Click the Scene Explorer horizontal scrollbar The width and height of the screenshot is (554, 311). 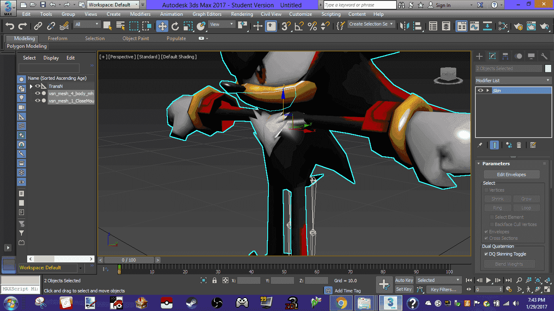pyautogui.click(x=61, y=259)
